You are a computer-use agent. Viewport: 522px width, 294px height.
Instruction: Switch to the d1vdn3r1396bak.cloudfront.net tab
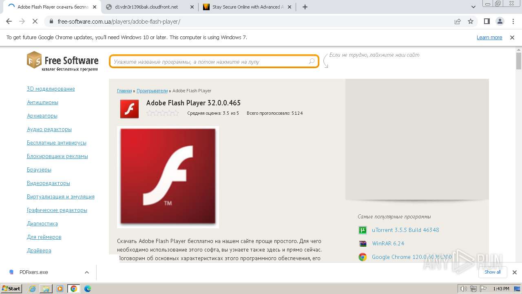point(146,7)
